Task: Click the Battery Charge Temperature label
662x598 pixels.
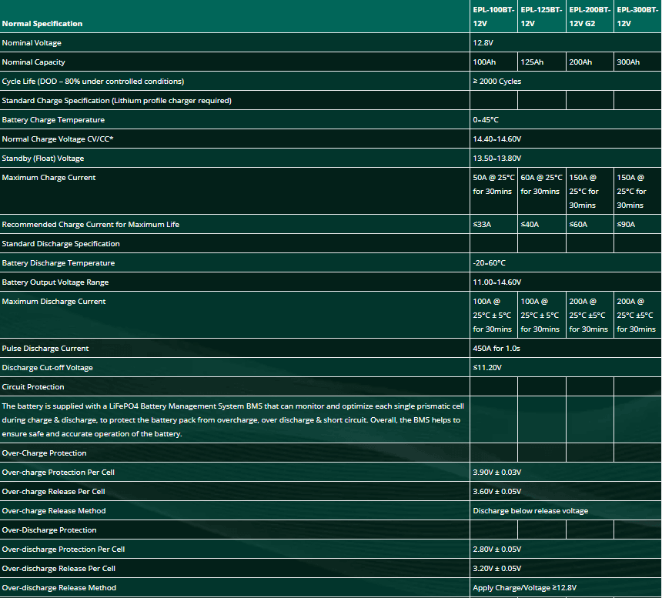Action: pyautogui.click(x=53, y=120)
